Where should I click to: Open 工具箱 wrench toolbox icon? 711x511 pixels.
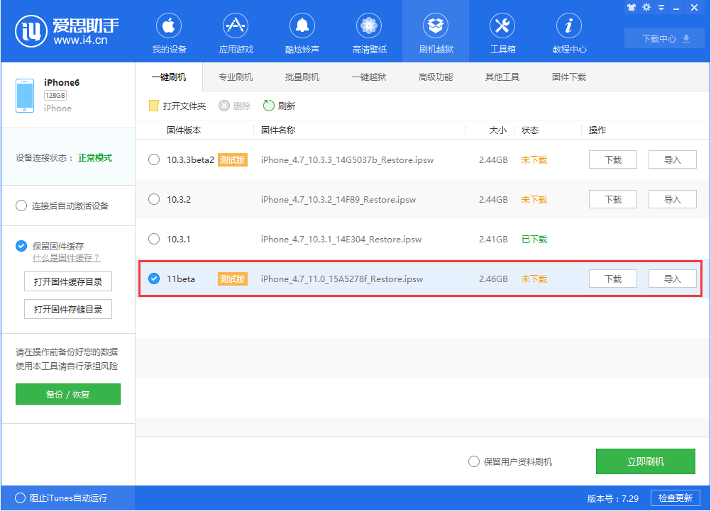[x=502, y=26]
